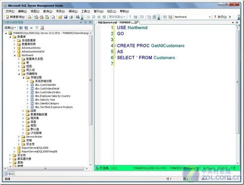Open the 编辑 Edit menu
The height and width of the screenshot is (185, 244).
click(22, 11)
